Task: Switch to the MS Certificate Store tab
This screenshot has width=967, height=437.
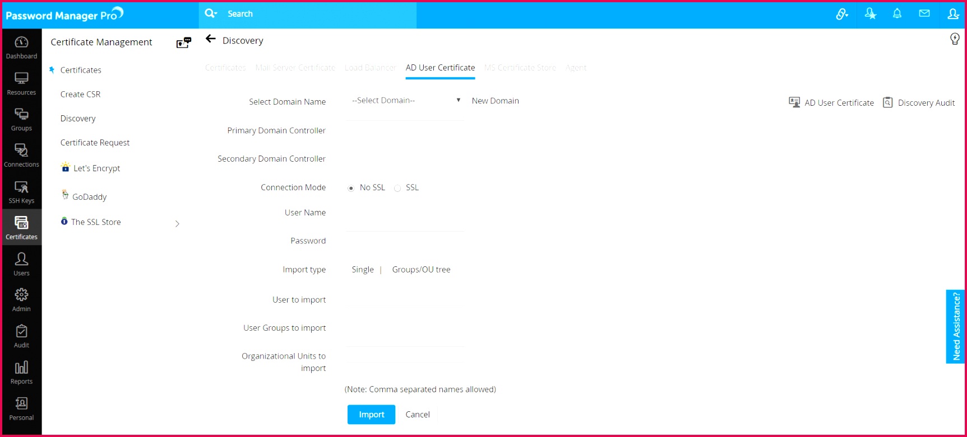Action: (520, 68)
